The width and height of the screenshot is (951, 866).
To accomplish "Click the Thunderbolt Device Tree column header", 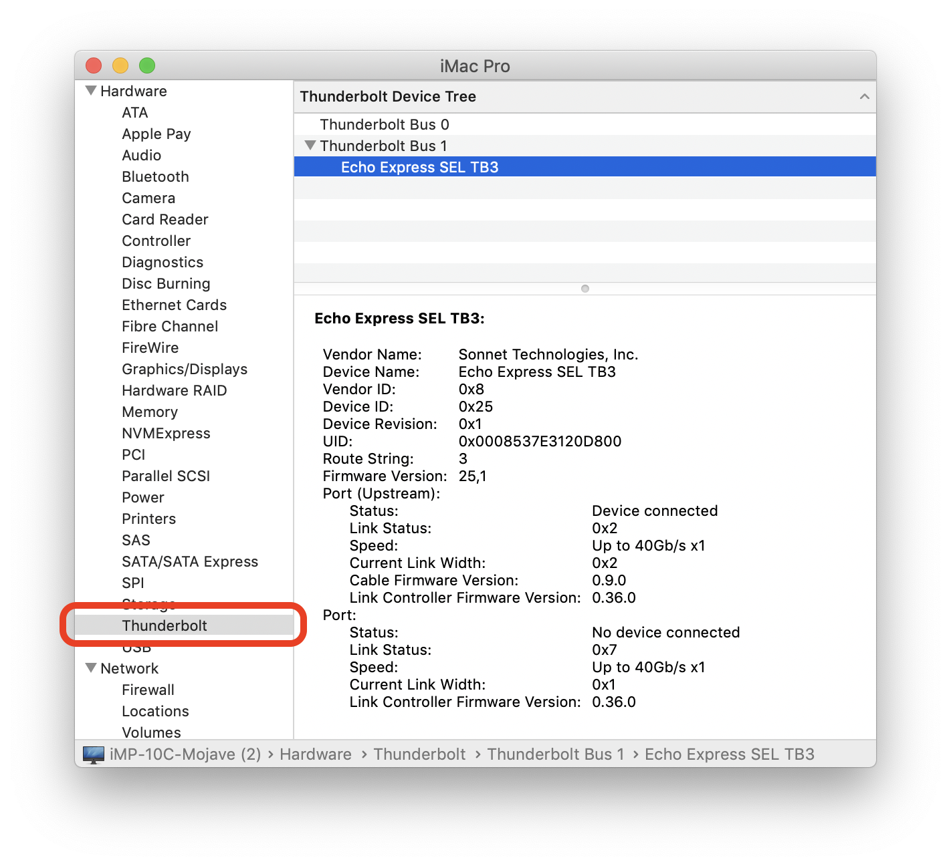I will (x=585, y=97).
